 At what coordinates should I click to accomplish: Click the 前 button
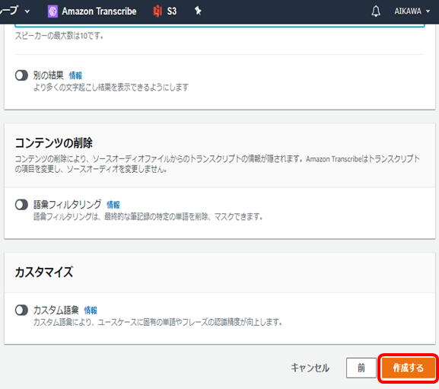click(x=361, y=368)
